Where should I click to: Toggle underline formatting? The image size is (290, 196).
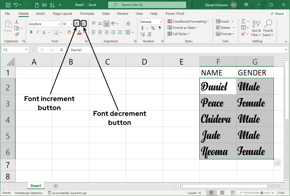(43, 32)
